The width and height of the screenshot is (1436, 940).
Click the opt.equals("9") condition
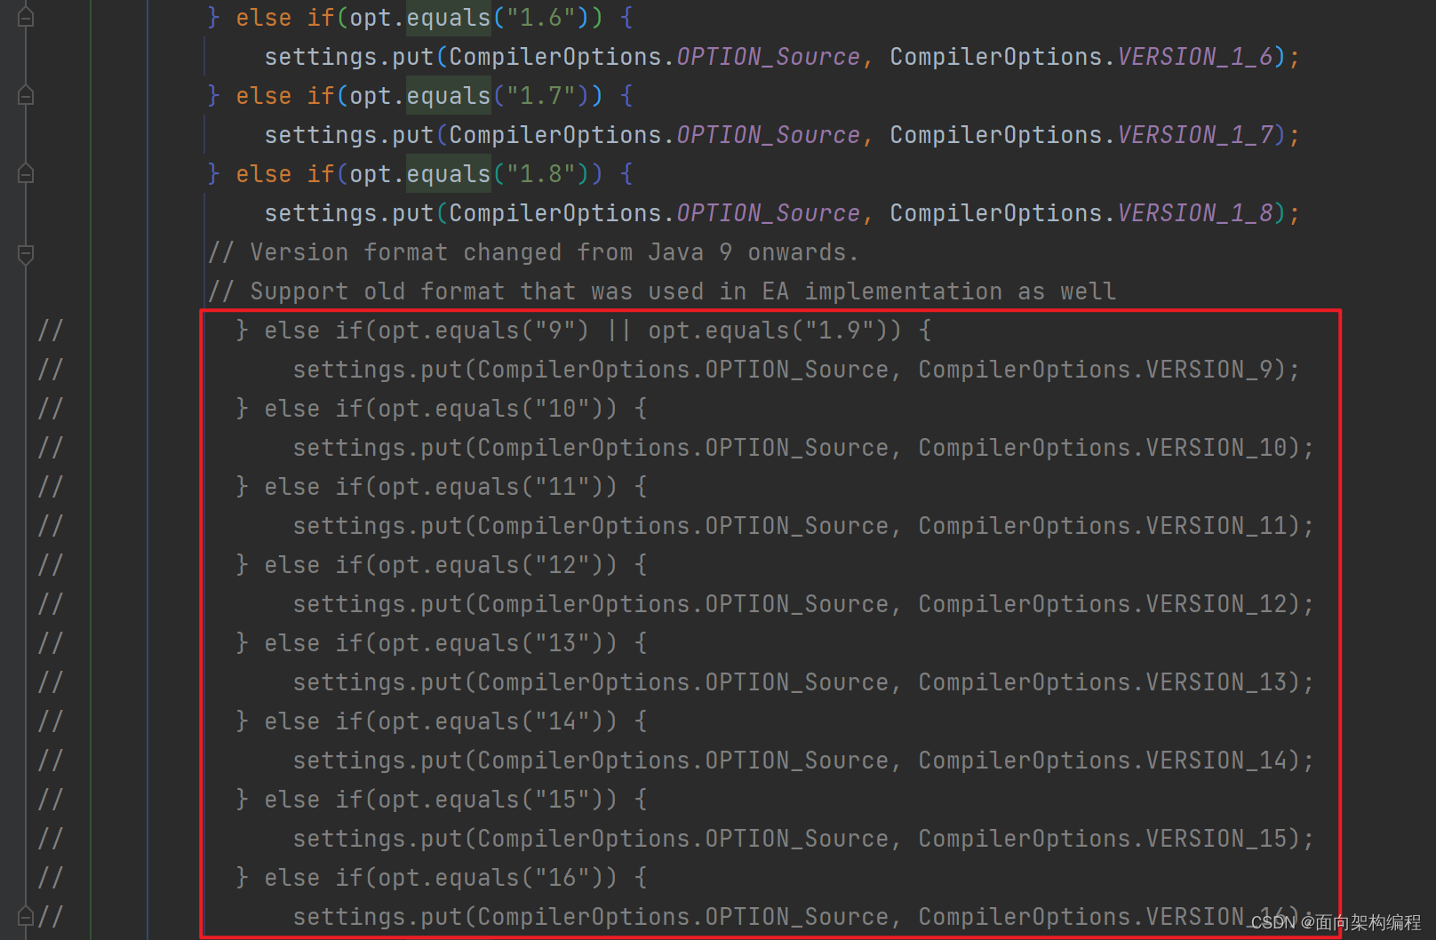pyautogui.click(x=483, y=331)
